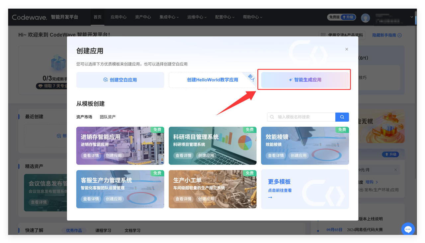Click 增购 link in background panel
Viewport: 425px width, 243px height.
372,182
